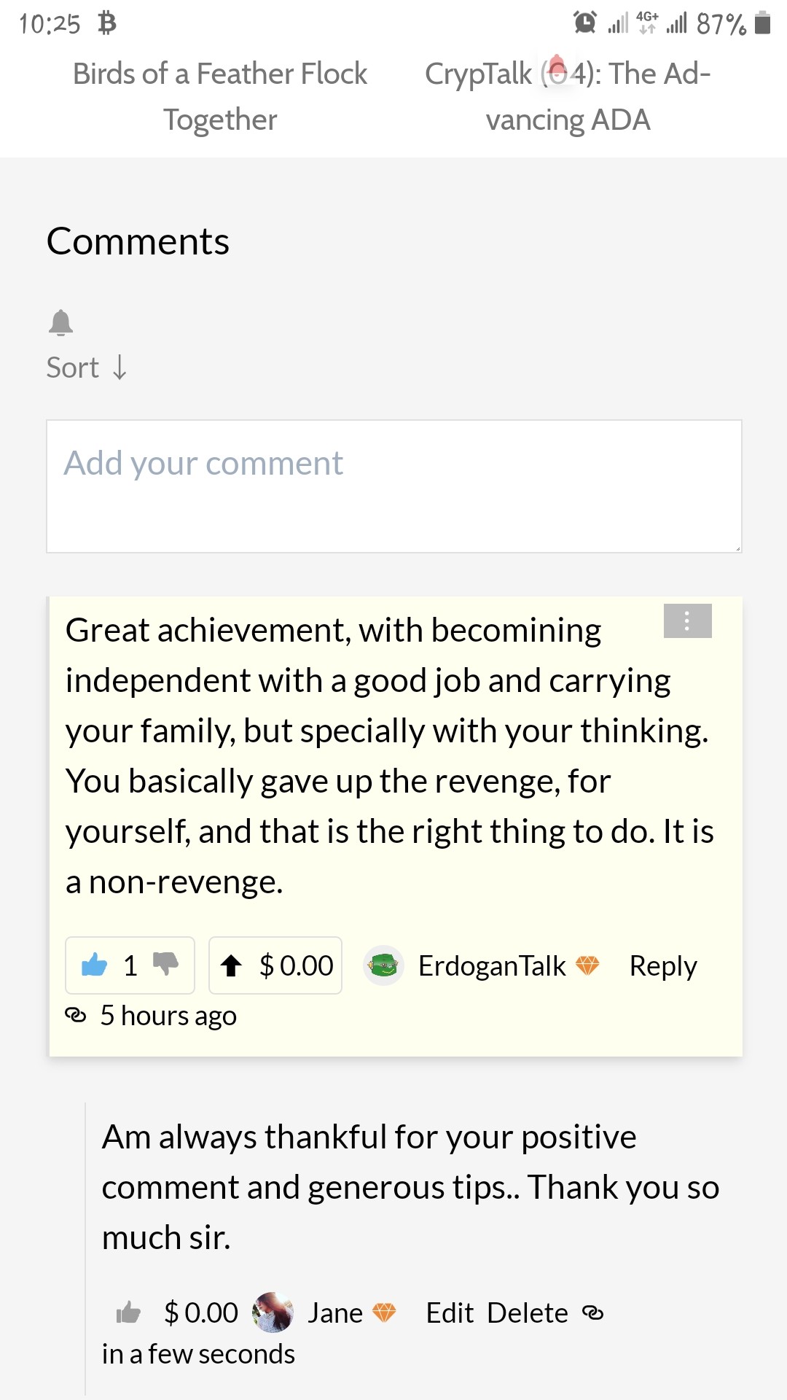The height and width of the screenshot is (1400, 787).
Task: Visit Jane's username link
Action: coord(335,1313)
